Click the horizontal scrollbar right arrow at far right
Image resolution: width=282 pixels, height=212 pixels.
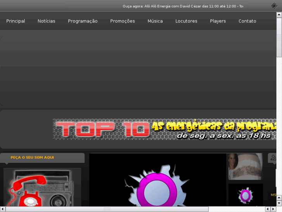coord(273,209)
